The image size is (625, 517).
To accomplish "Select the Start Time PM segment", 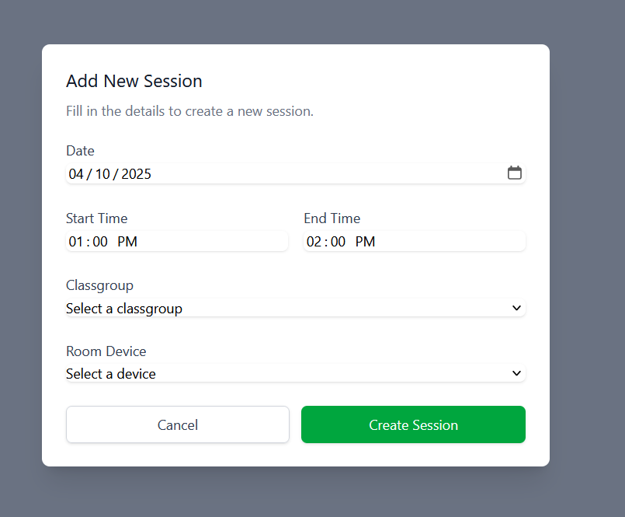I will click(127, 242).
